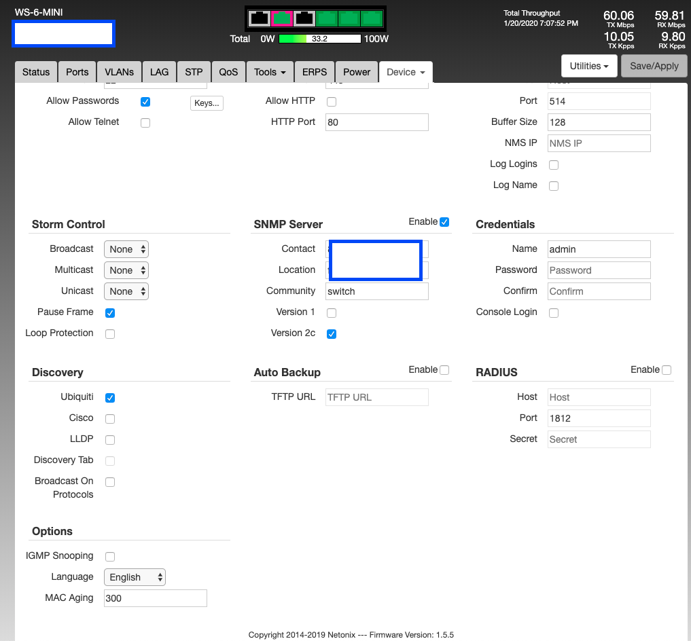Open the Language dropdown
Image resolution: width=691 pixels, height=641 pixels.
point(135,577)
